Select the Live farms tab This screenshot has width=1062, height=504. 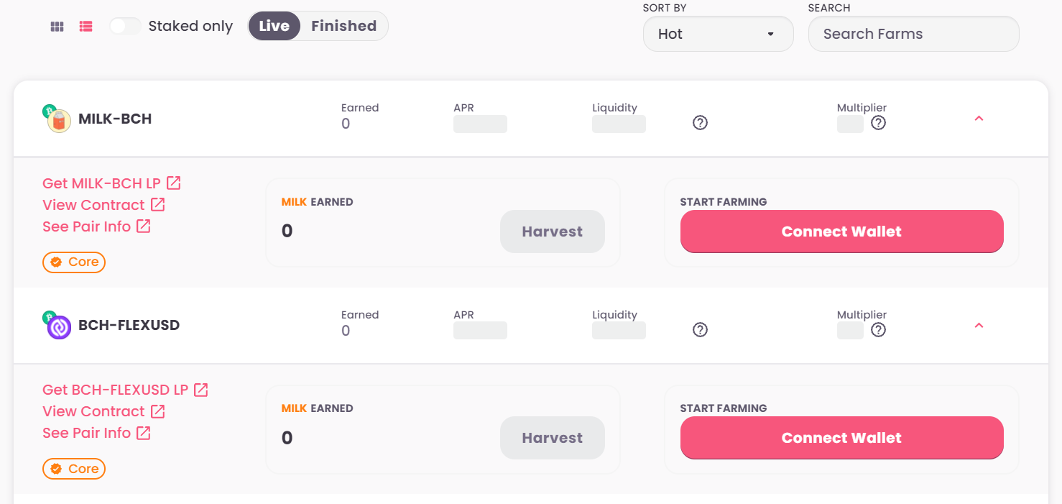pyautogui.click(x=274, y=26)
